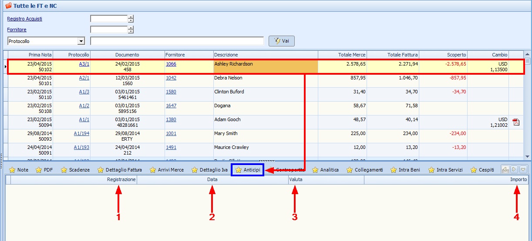This screenshot has height=241, width=532.
Task: Open supplier link 1066
Action: pos(171,64)
